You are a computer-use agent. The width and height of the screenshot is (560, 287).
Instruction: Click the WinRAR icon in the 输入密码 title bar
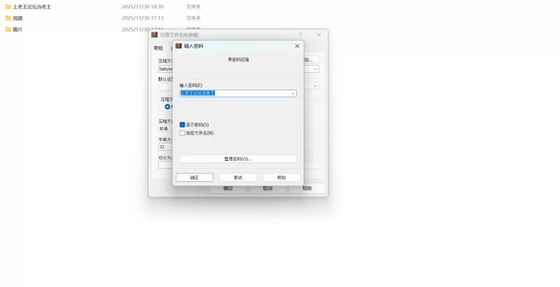[178, 46]
